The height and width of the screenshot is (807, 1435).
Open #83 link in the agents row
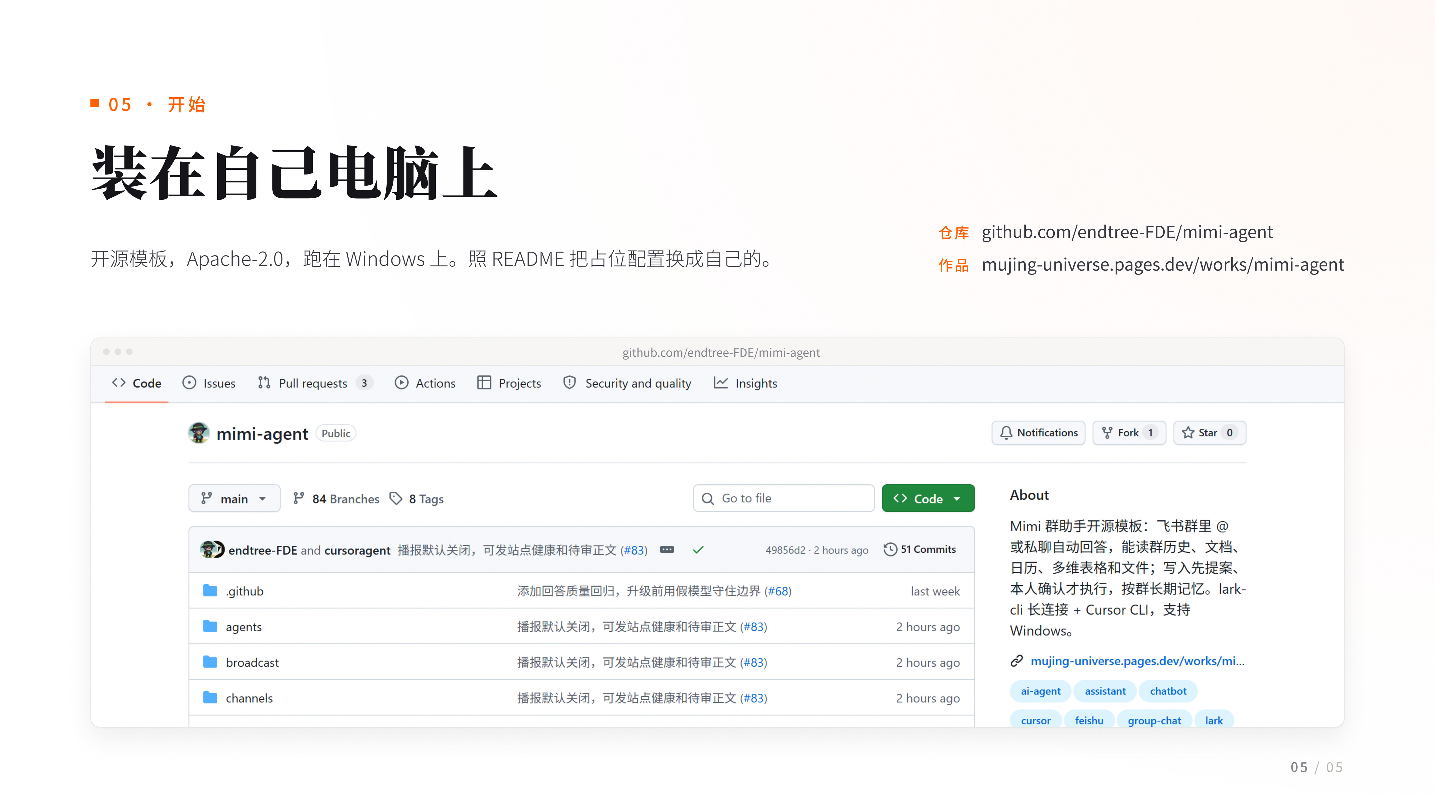pyautogui.click(x=754, y=627)
